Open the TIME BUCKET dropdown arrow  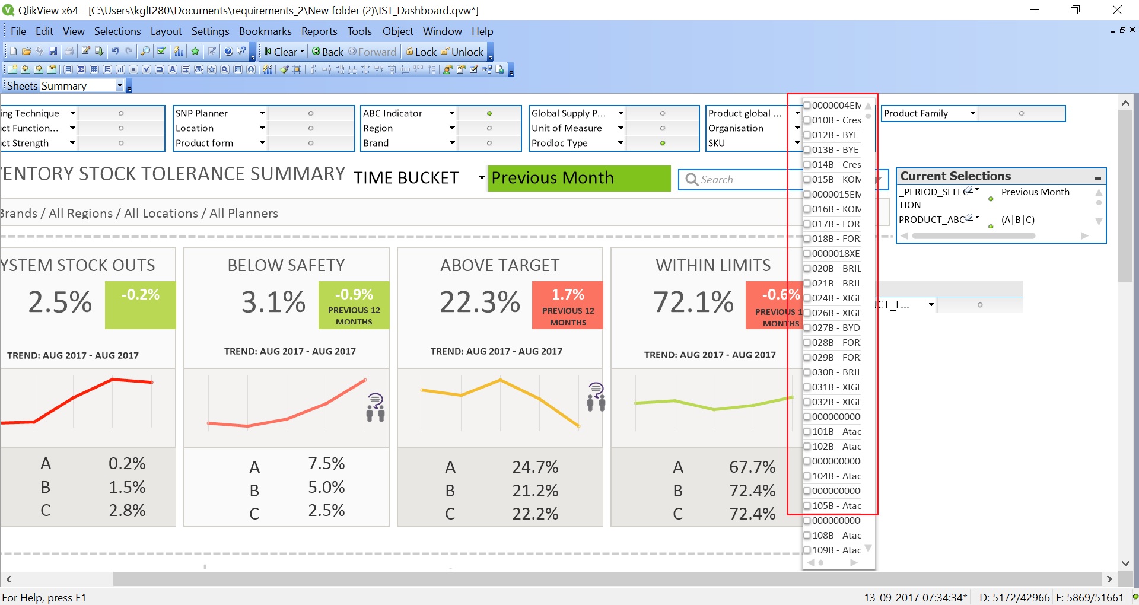click(482, 178)
